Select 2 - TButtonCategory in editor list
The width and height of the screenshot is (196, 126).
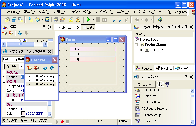(41, 84)
